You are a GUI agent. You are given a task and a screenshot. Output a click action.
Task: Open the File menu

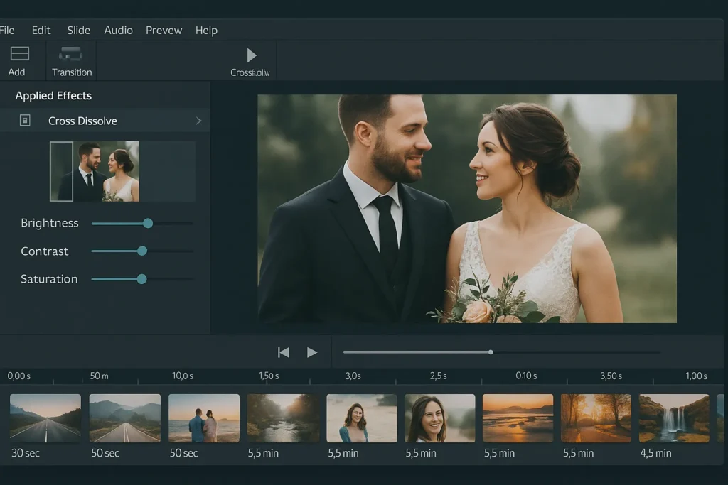[7, 30]
